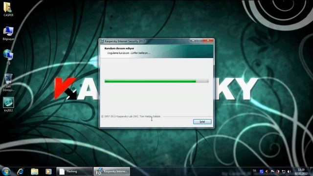Viewport: 313px width, 176px height.
Task: Open Windows Media Player from the taskbar
Action: (48, 172)
